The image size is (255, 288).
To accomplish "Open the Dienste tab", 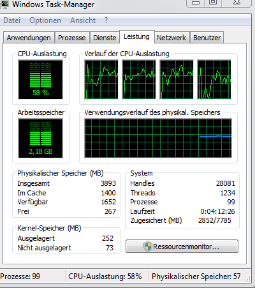I will click(105, 38).
